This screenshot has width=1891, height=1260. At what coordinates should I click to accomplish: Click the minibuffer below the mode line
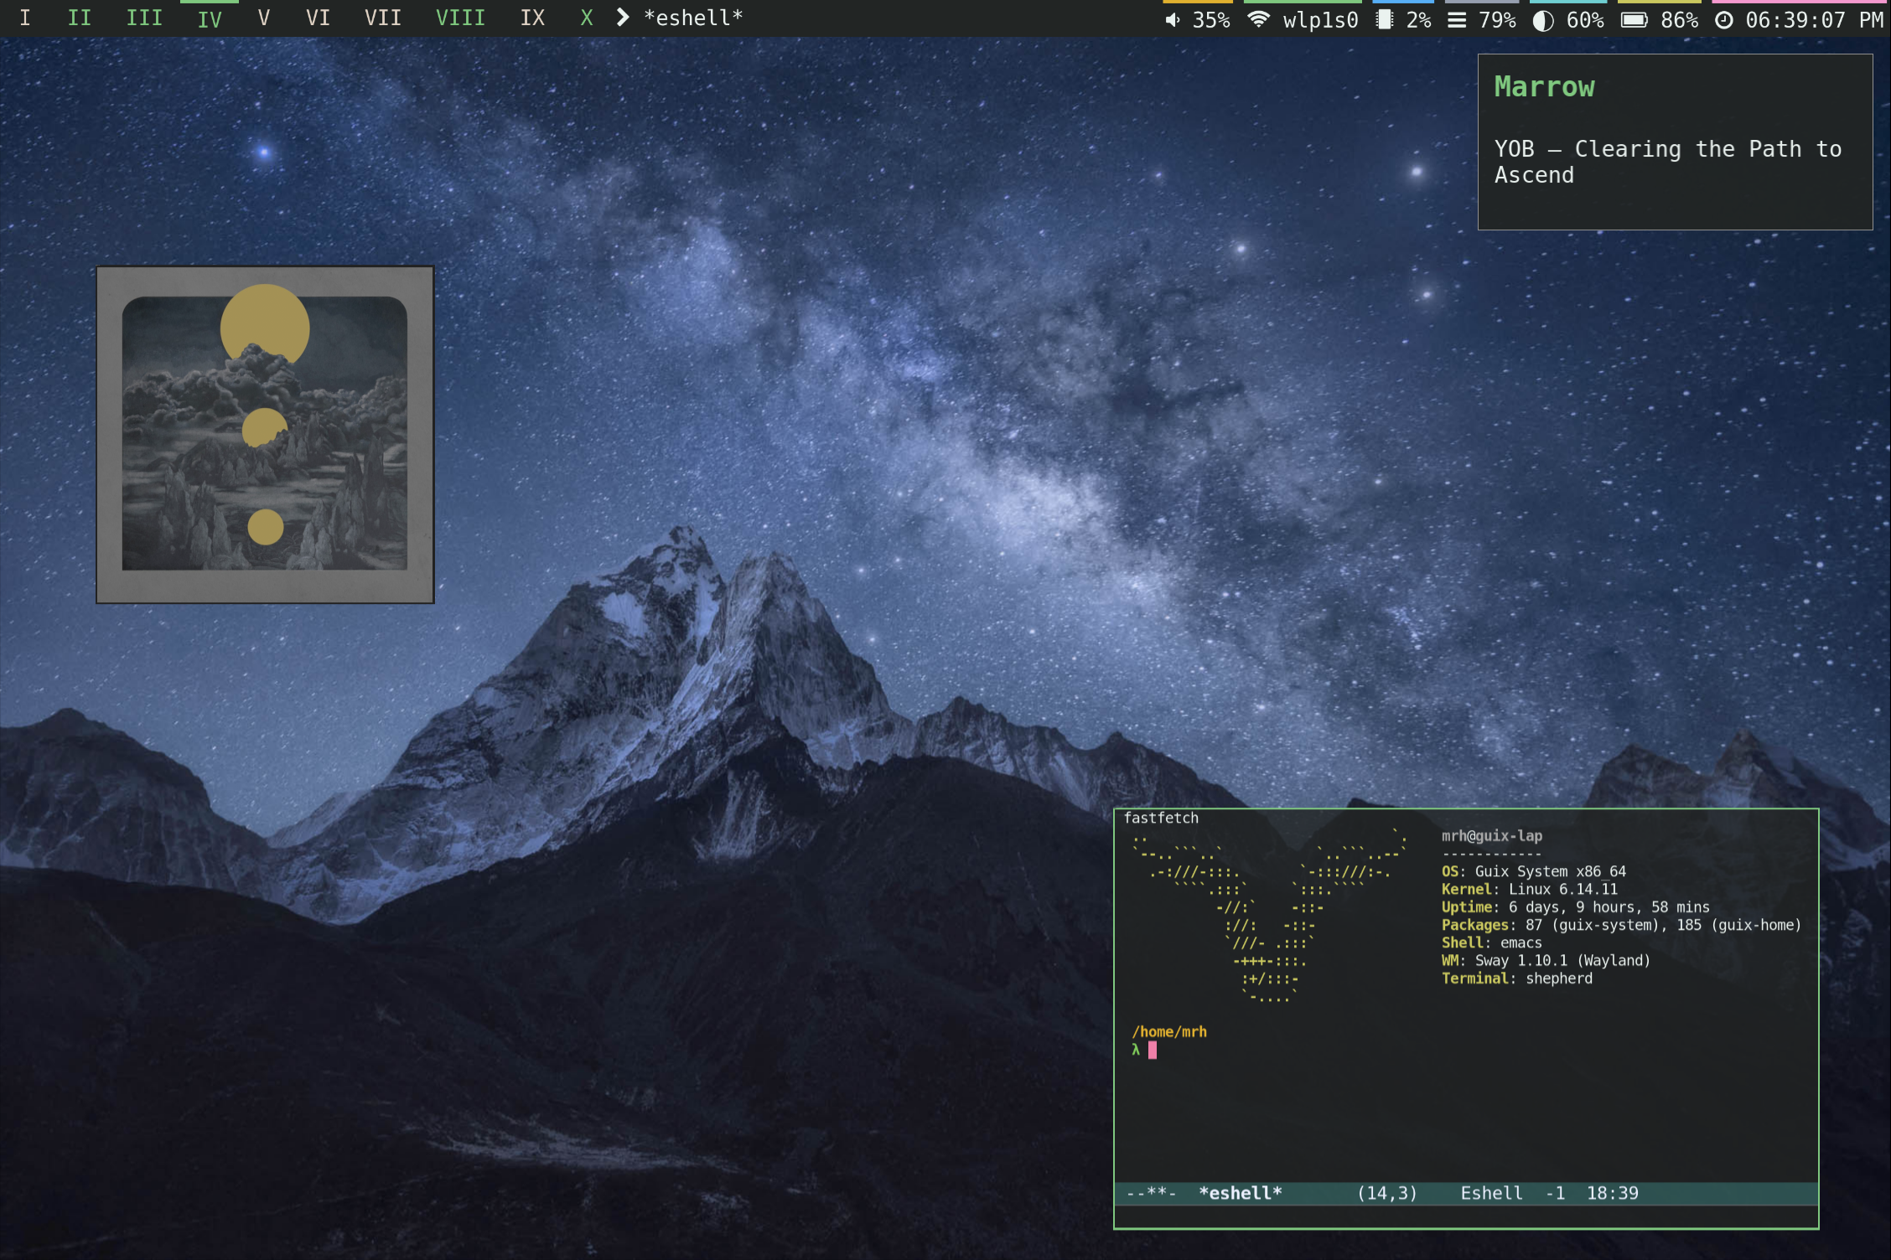1466,1216
